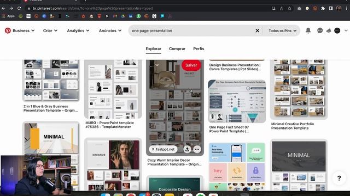Open the yellow MINIMAL presentation thumbnail
This screenshot has height=196, width=350.
tap(51, 138)
